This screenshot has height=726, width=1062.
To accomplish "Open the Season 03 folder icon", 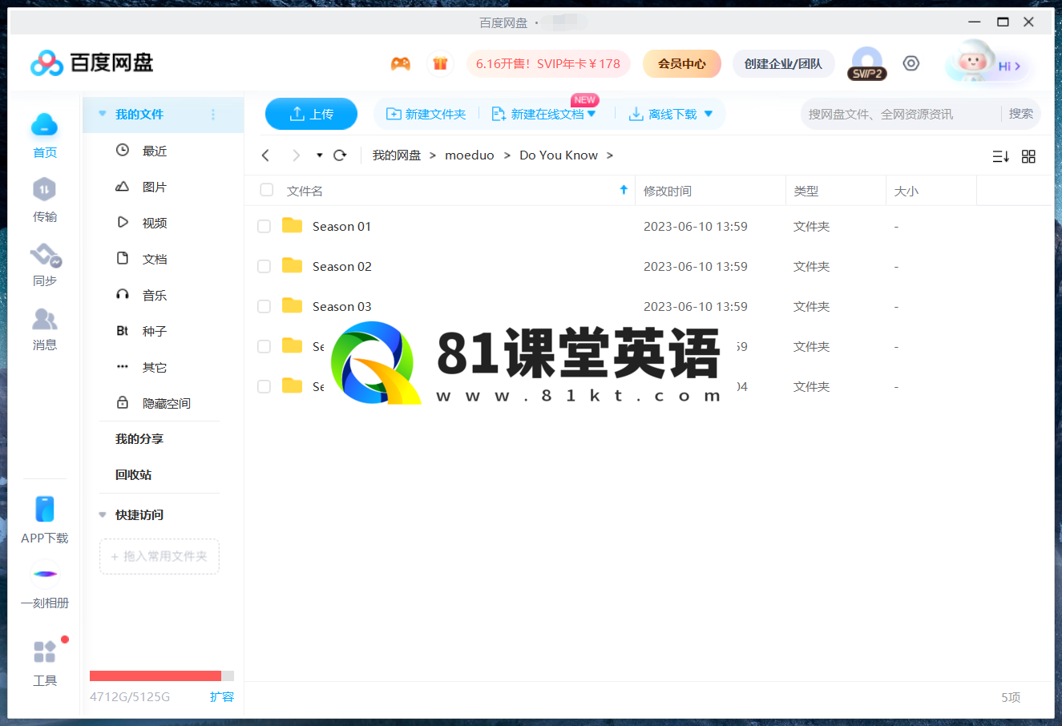I will coord(293,306).
